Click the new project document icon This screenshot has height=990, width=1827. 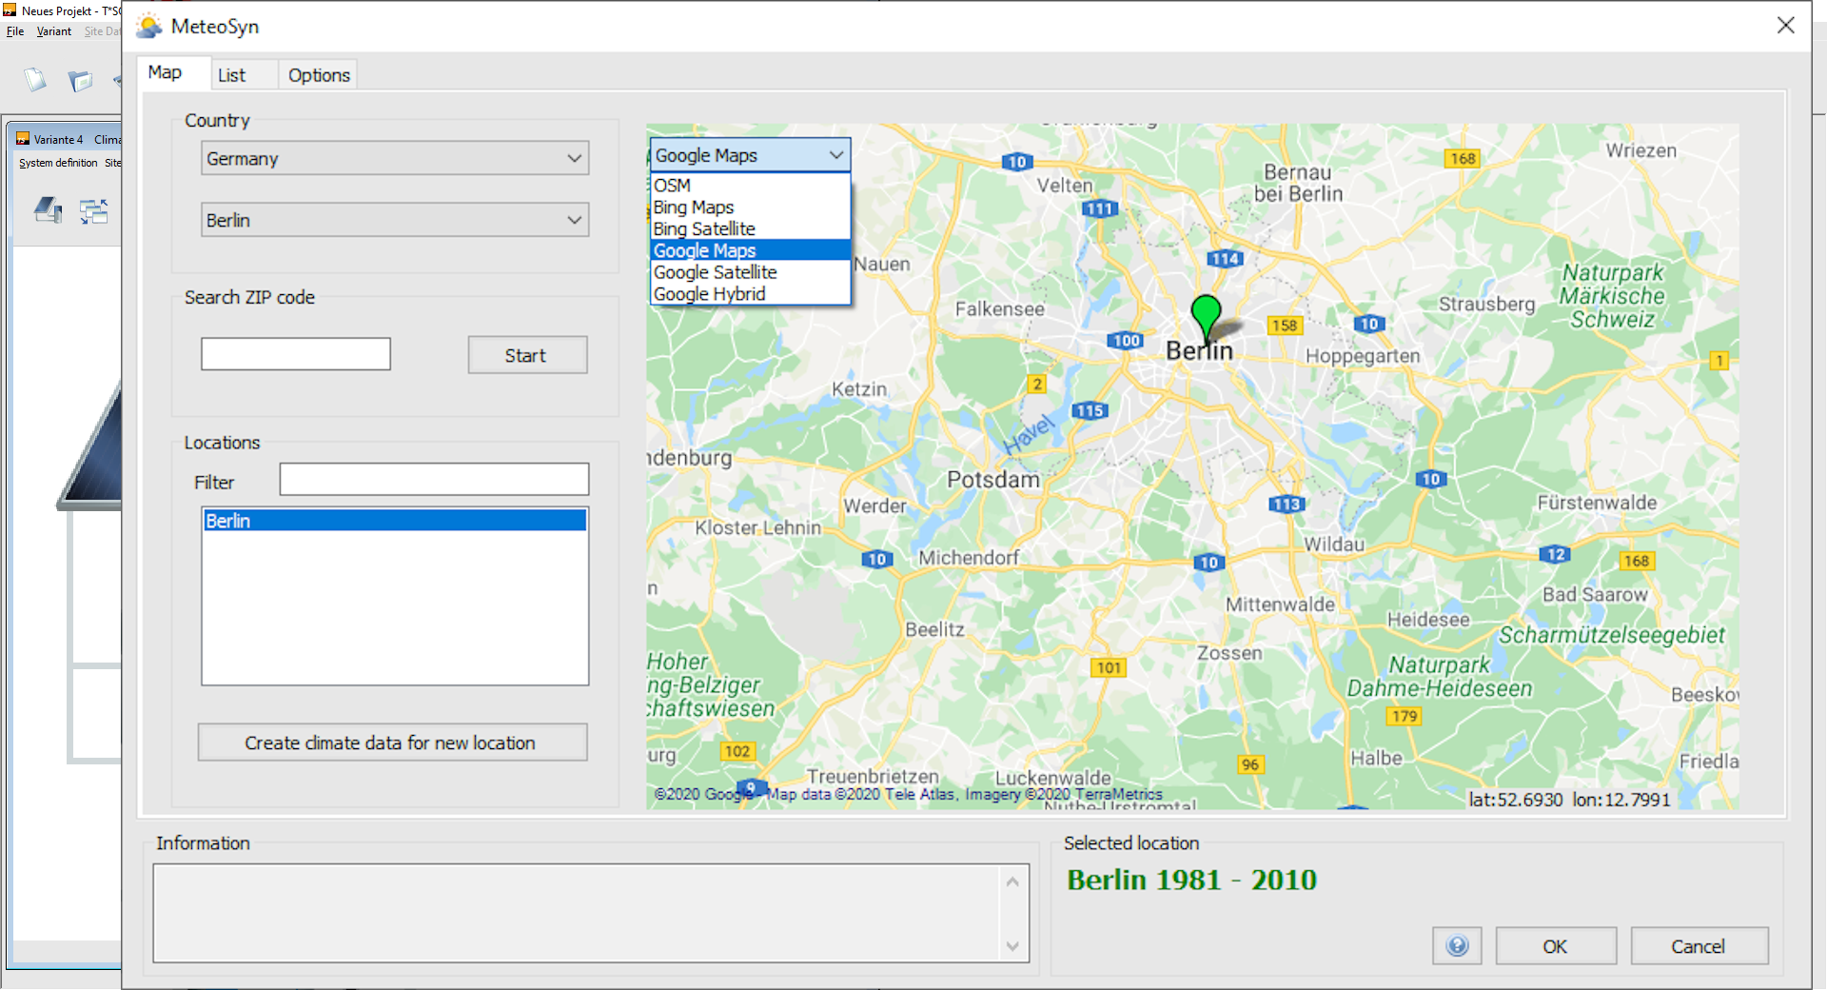(x=35, y=80)
